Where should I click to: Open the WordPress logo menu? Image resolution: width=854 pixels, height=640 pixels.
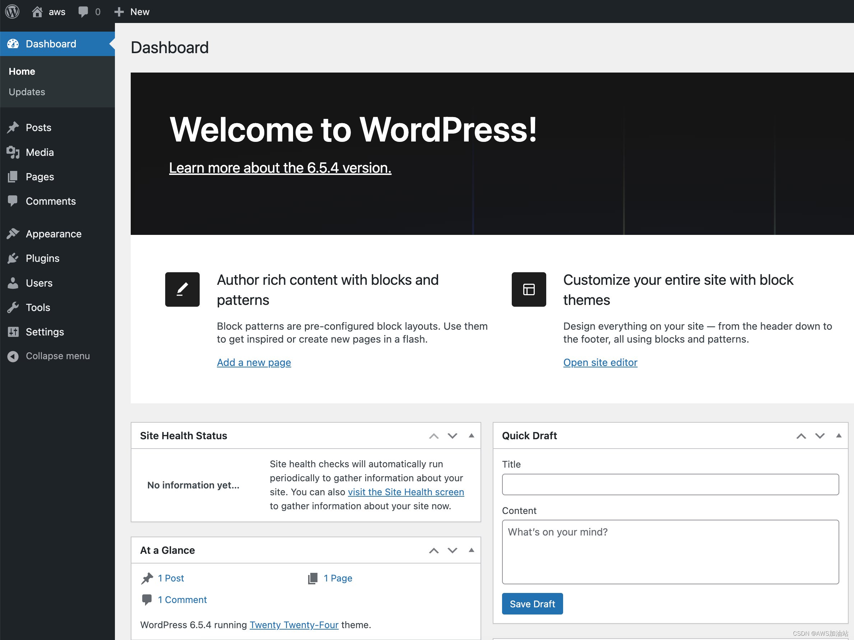click(12, 11)
